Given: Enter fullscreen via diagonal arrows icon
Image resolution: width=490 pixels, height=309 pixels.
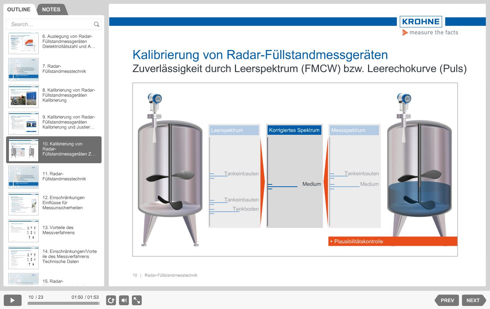Looking at the screenshot, I should 136,300.
